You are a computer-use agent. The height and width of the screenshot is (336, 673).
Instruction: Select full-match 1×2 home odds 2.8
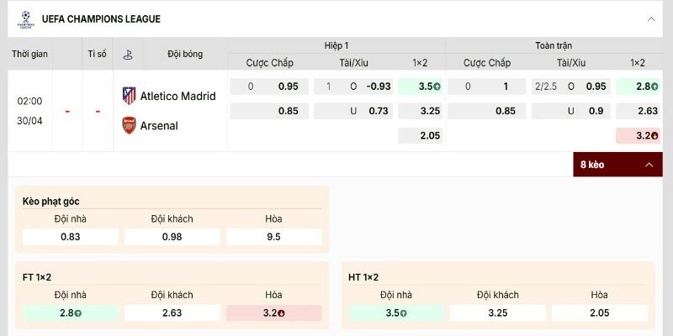click(638, 87)
